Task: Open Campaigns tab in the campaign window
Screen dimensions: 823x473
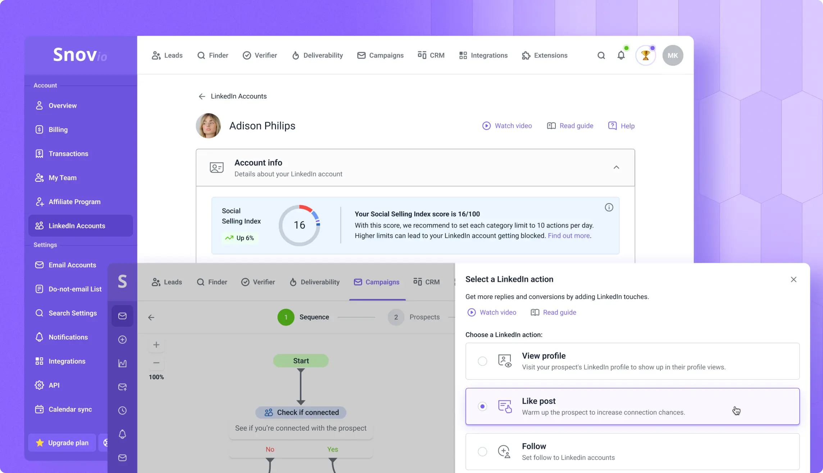Action: tap(377, 282)
